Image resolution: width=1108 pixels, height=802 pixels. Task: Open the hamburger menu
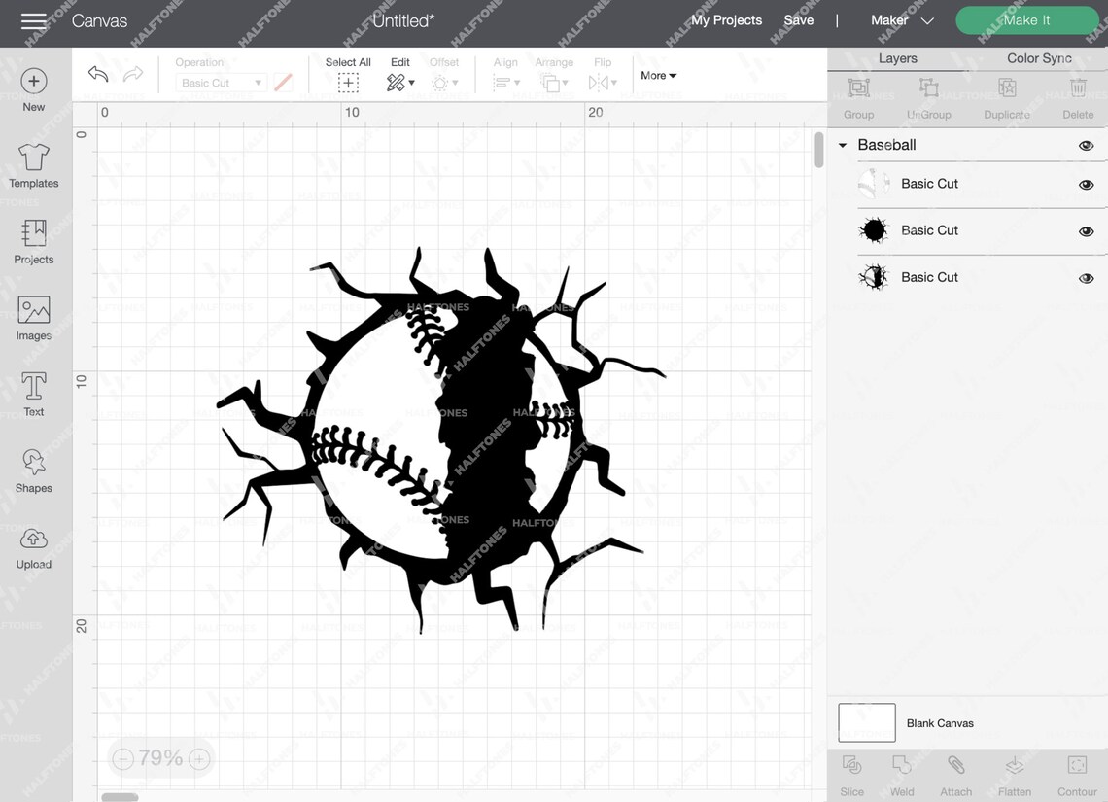(35, 19)
